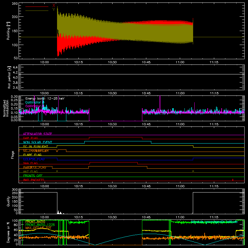Screen dimensions: 248x248
Task: Click the red BAD_PACKETS spike marker
Action: (x=233, y=180)
